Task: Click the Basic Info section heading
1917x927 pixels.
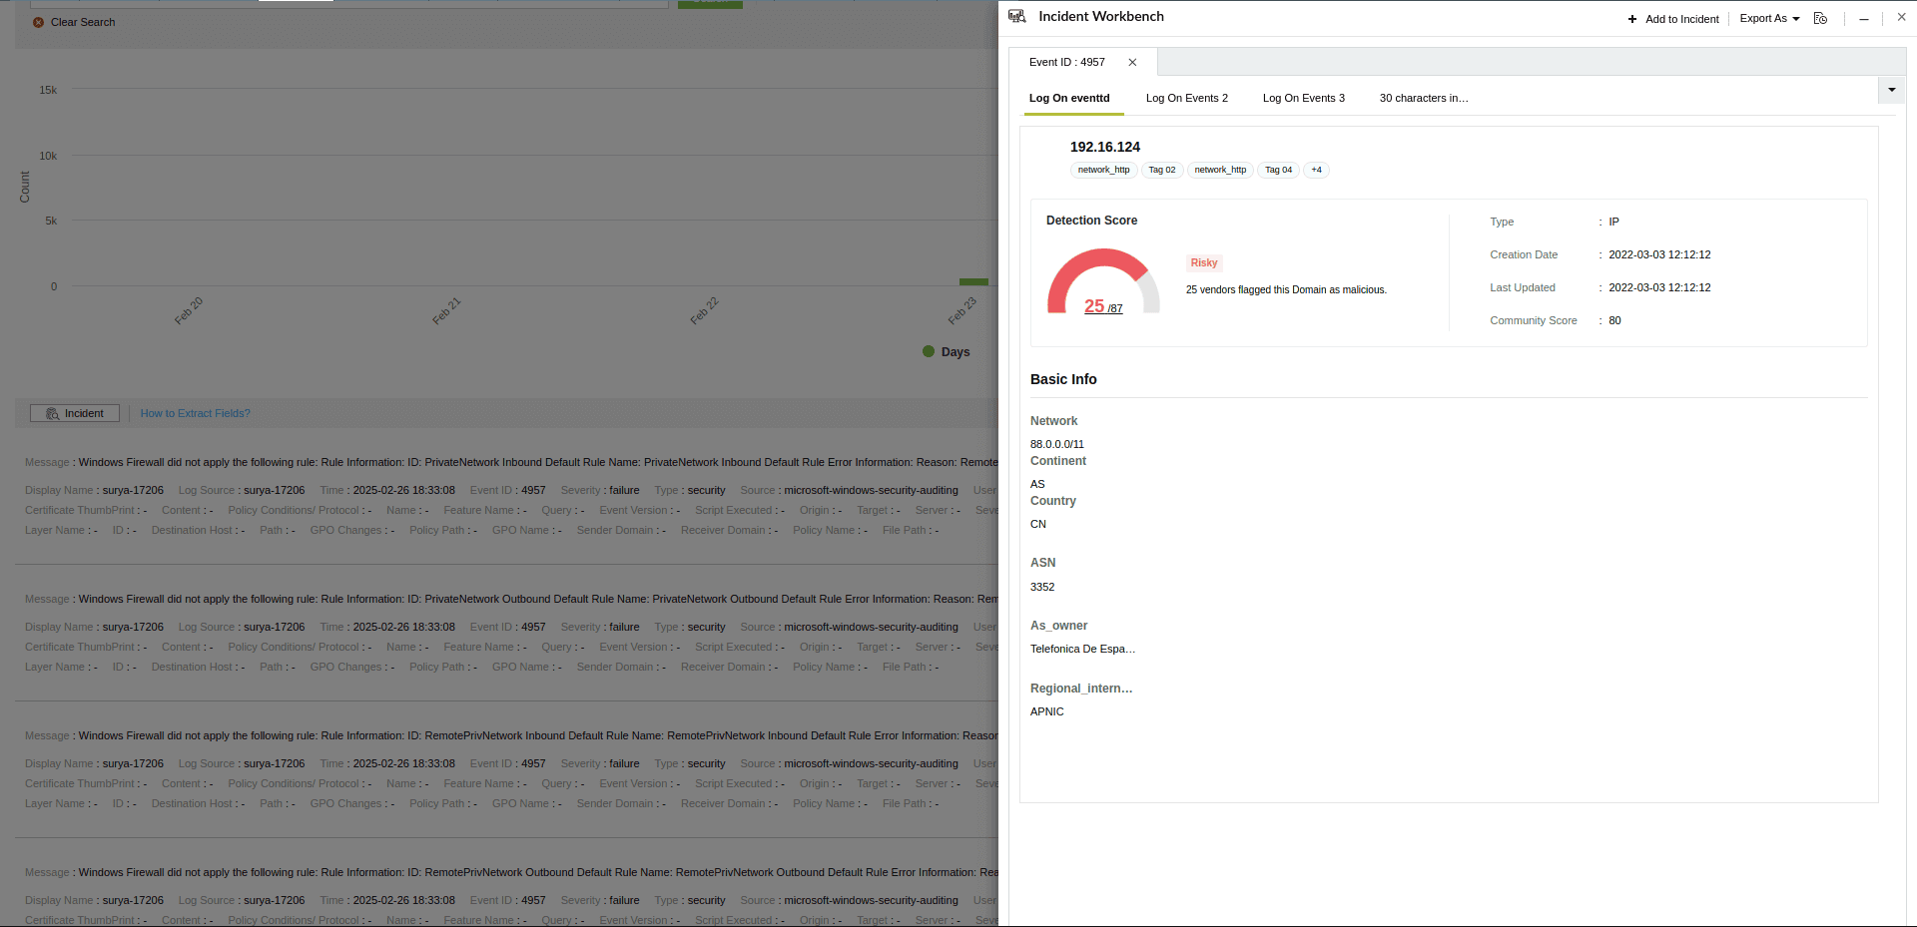Action: pyautogui.click(x=1063, y=379)
